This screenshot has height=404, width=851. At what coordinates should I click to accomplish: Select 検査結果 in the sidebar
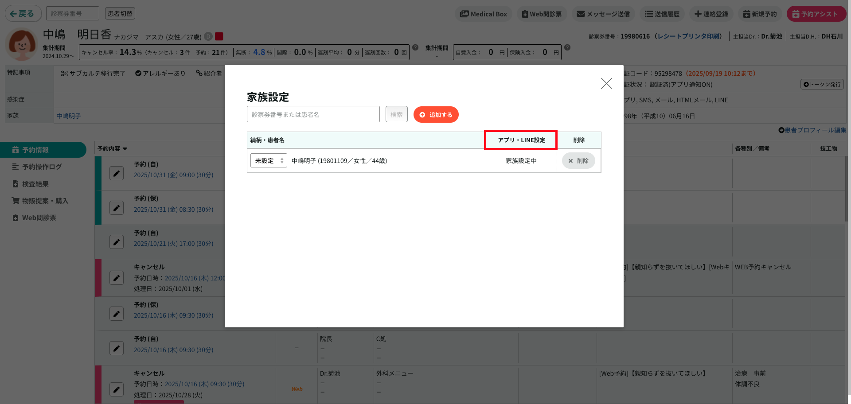tap(35, 184)
